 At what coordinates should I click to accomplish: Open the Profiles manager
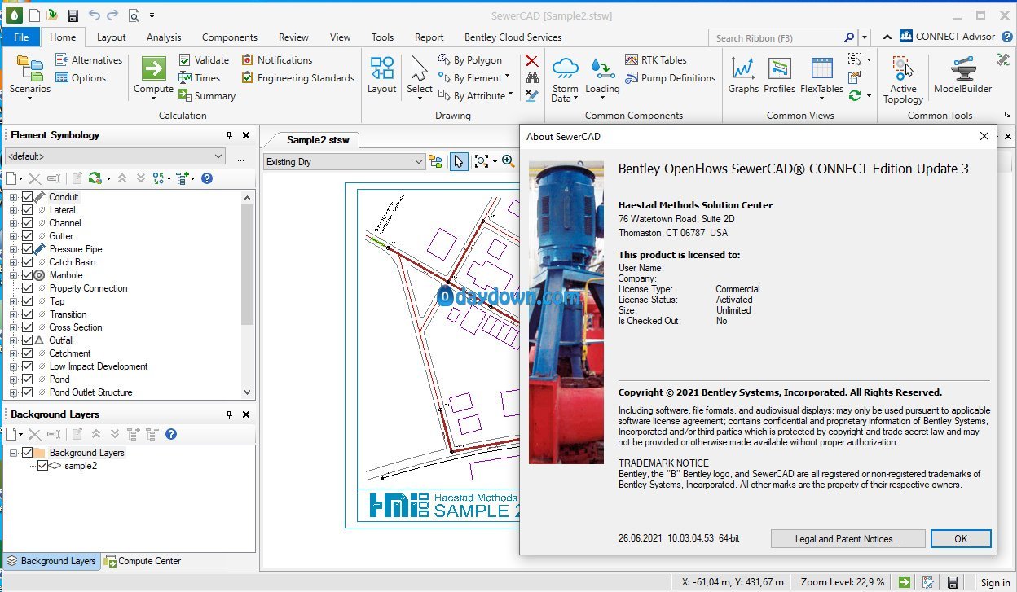point(779,75)
